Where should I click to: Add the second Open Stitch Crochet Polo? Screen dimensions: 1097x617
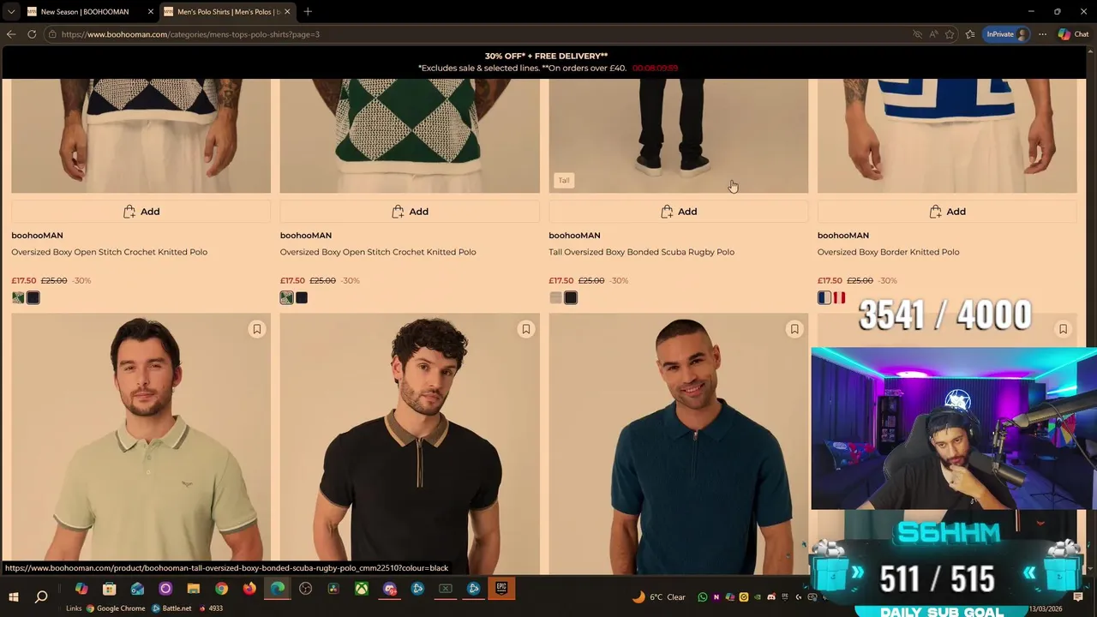(410, 212)
